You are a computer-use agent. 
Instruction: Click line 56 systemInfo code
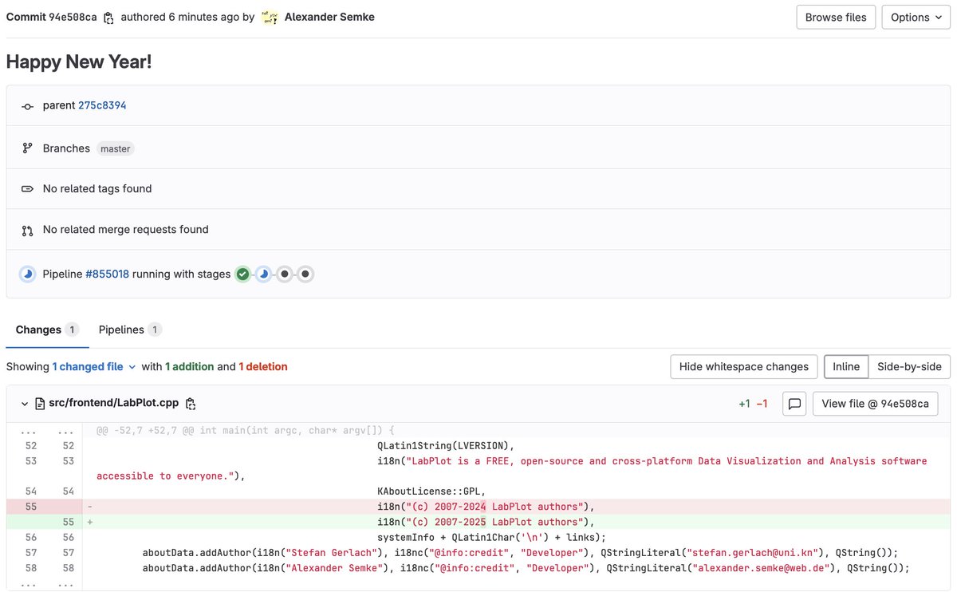click(492, 538)
